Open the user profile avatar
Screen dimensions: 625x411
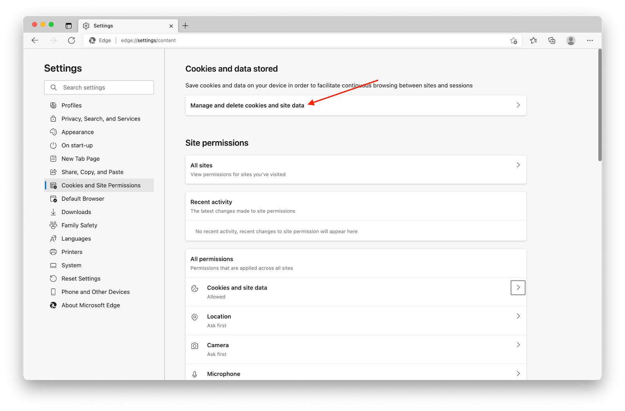pos(571,40)
